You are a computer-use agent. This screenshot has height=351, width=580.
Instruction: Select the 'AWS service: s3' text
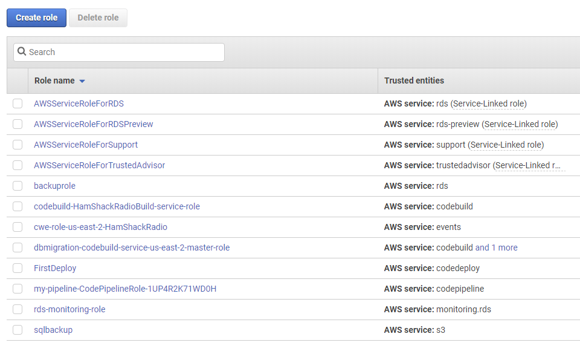click(414, 330)
